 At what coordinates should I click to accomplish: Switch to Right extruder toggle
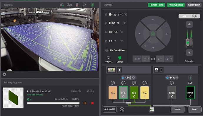click(x=194, y=16)
